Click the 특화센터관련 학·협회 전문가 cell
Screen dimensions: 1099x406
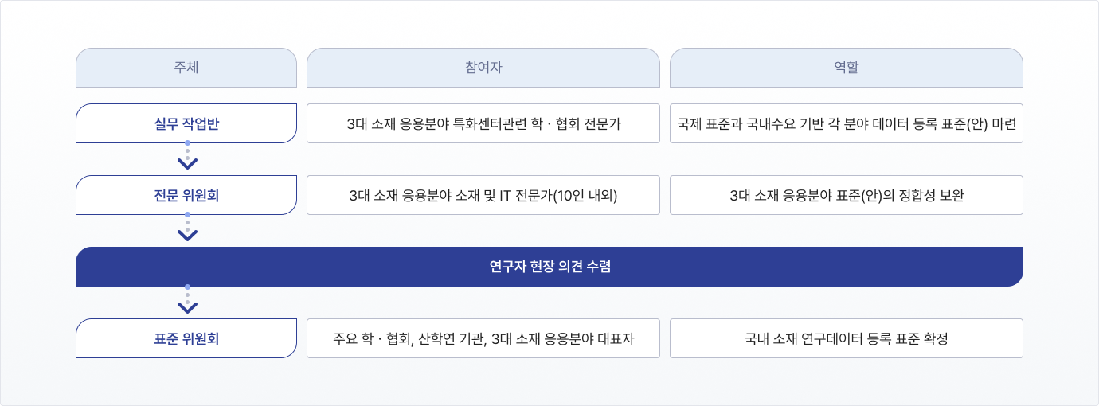pyautogui.click(x=483, y=123)
